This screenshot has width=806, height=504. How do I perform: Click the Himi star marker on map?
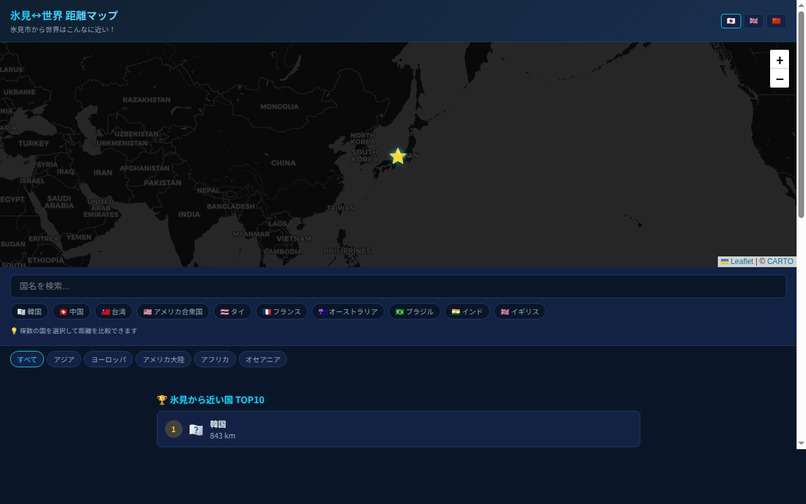point(397,156)
